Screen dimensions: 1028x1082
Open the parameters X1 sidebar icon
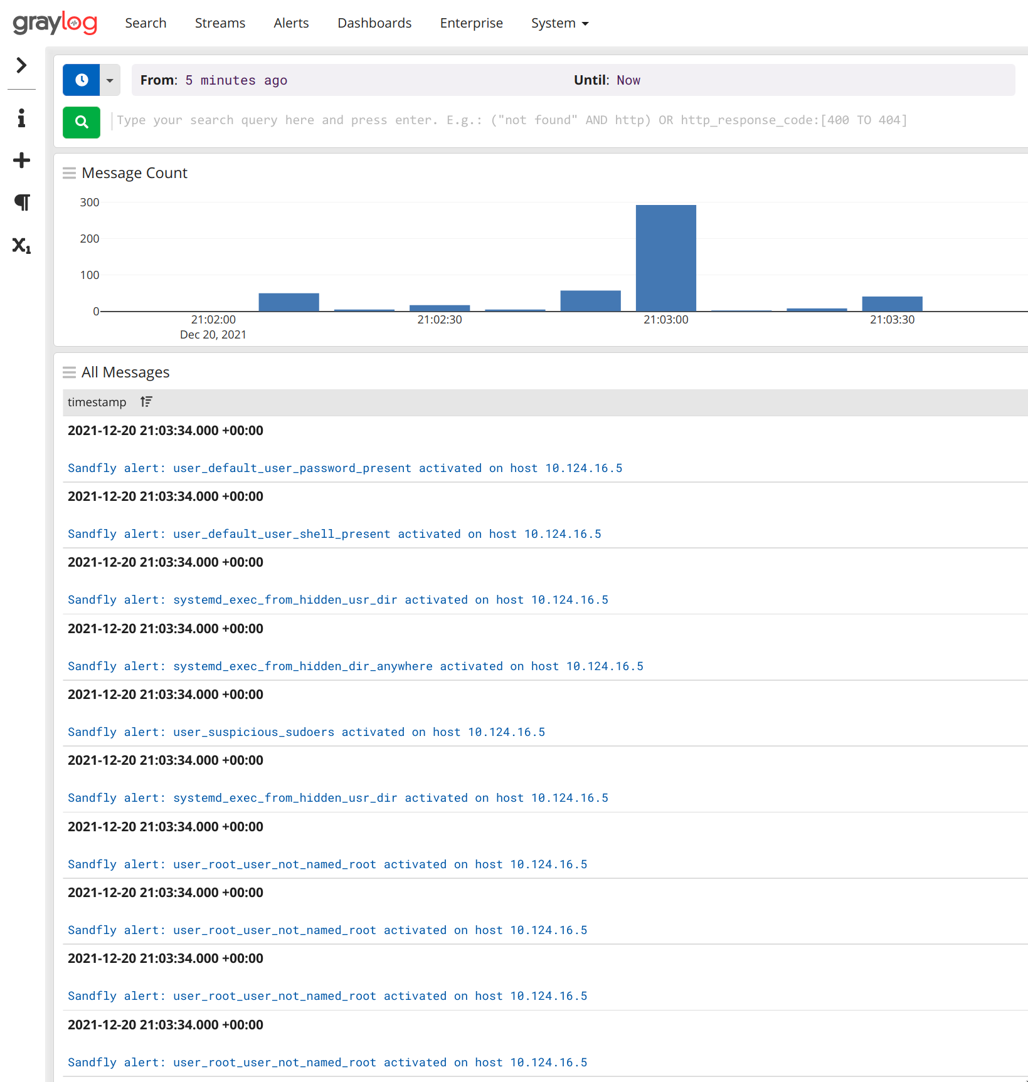(x=21, y=245)
